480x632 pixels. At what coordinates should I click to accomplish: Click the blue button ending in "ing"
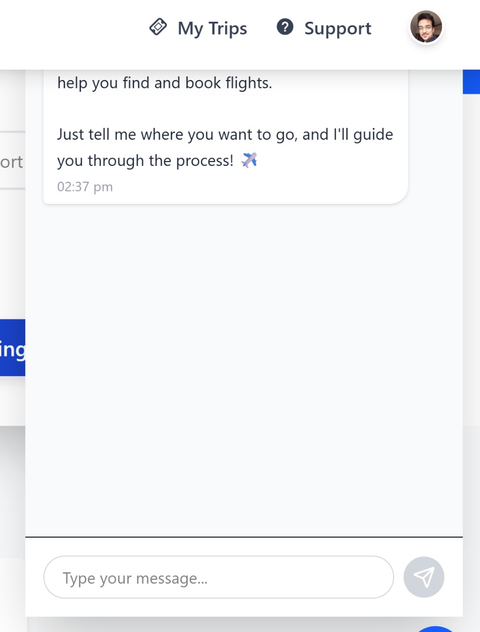coord(12,348)
